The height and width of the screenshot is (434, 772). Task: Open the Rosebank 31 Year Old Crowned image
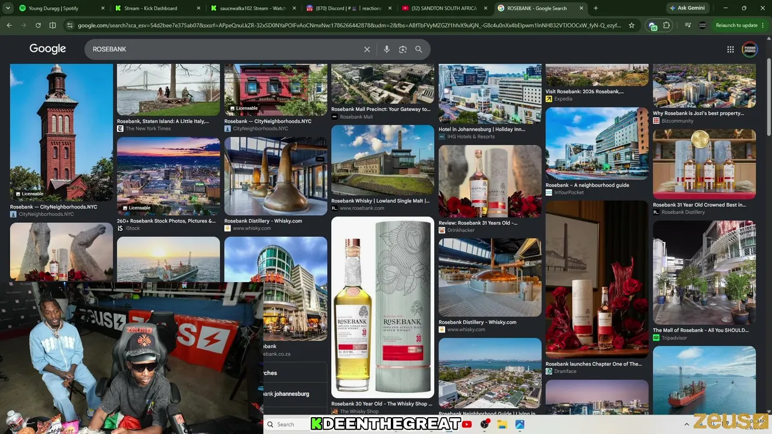704,164
